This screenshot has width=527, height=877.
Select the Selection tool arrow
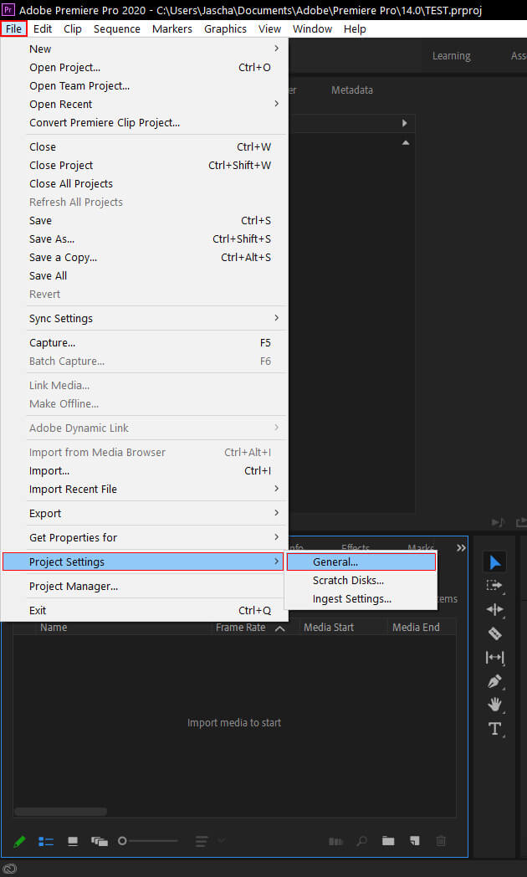pos(494,562)
